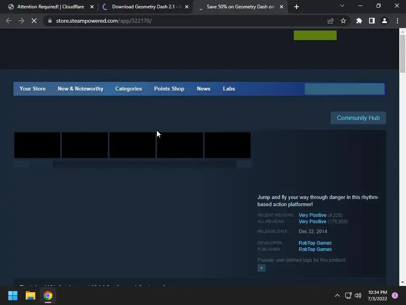
Task: Click the Chrome taskbar icon
Action: 48,295
